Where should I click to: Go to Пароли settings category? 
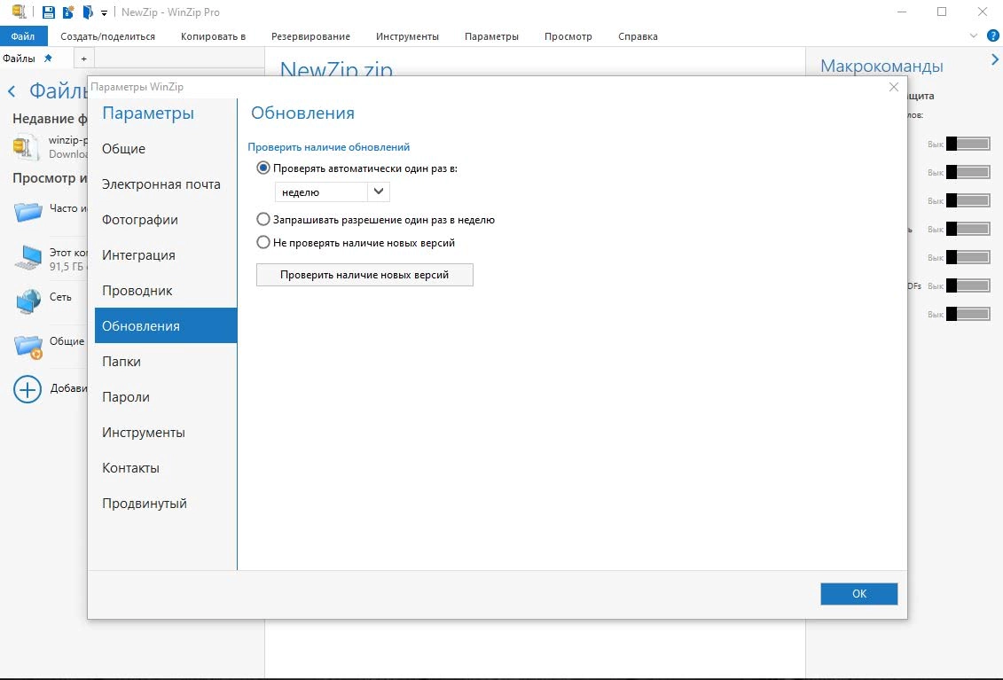tap(166, 396)
